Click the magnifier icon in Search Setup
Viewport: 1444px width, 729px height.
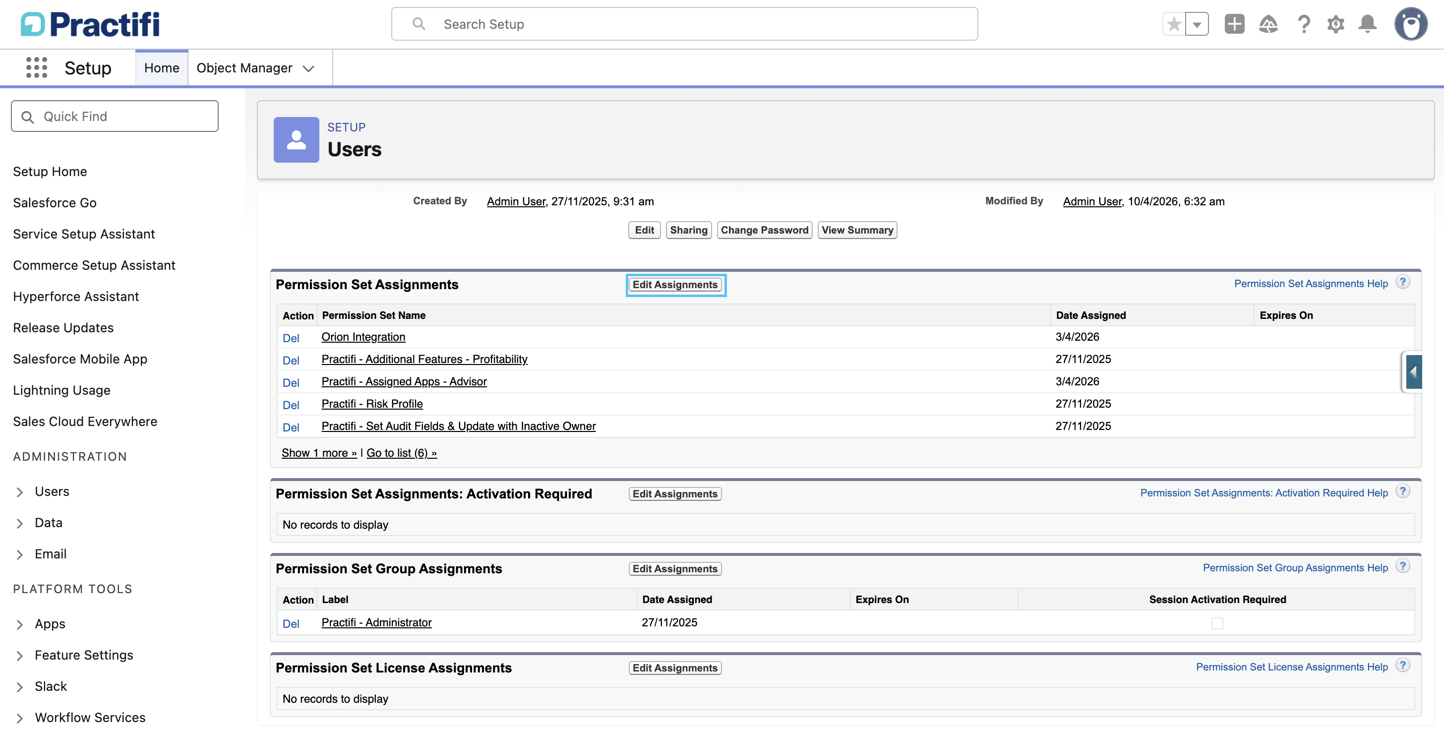[419, 23]
